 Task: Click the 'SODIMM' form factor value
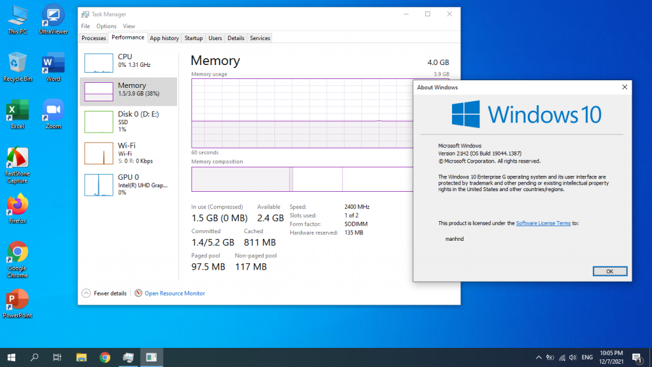(356, 224)
